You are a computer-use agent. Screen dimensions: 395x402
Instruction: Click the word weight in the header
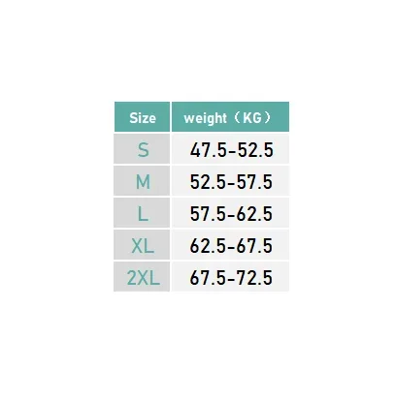[x=205, y=118]
